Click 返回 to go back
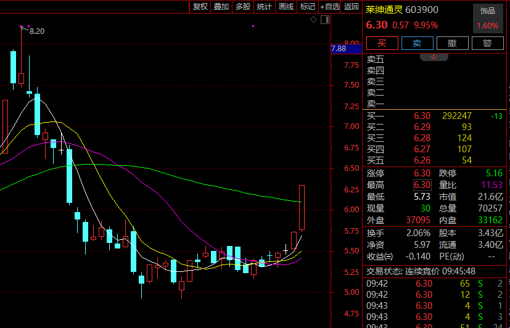The width and height of the screenshot is (510, 328). click(x=352, y=6)
